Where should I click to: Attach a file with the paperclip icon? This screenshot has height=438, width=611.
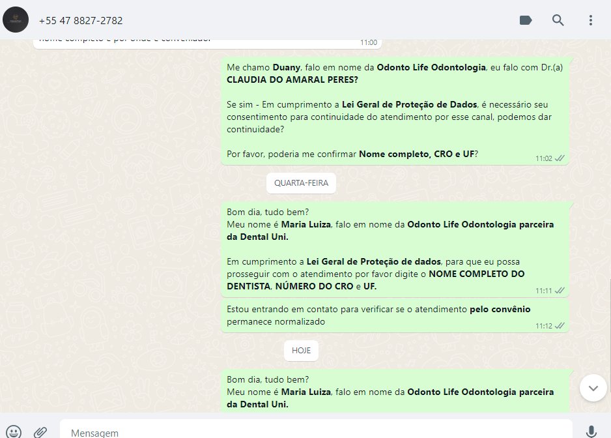point(40,431)
